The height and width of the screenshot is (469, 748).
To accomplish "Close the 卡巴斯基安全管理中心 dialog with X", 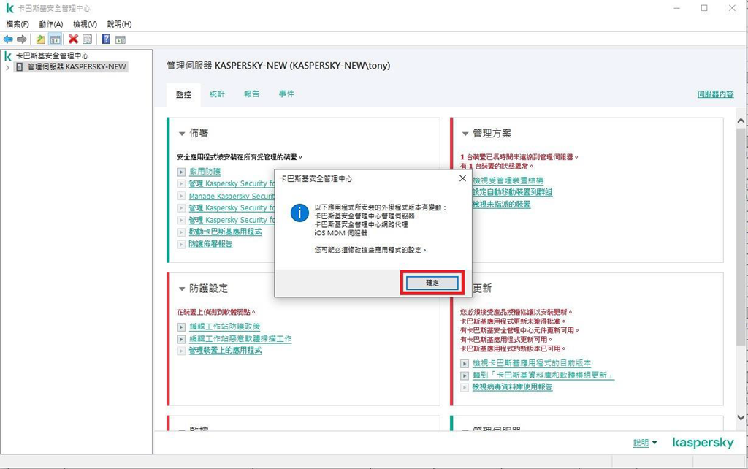I will pos(462,178).
